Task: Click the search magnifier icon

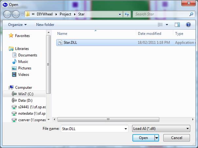Action: coord(191,14)
